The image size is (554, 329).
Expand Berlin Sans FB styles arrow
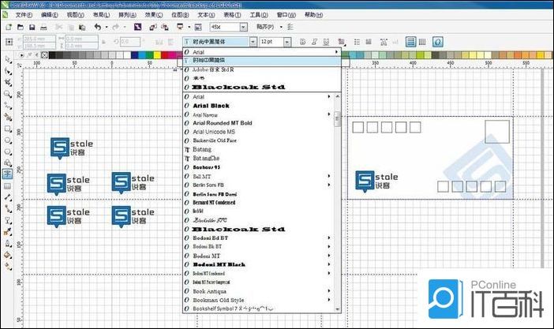[x=329, y=185]
